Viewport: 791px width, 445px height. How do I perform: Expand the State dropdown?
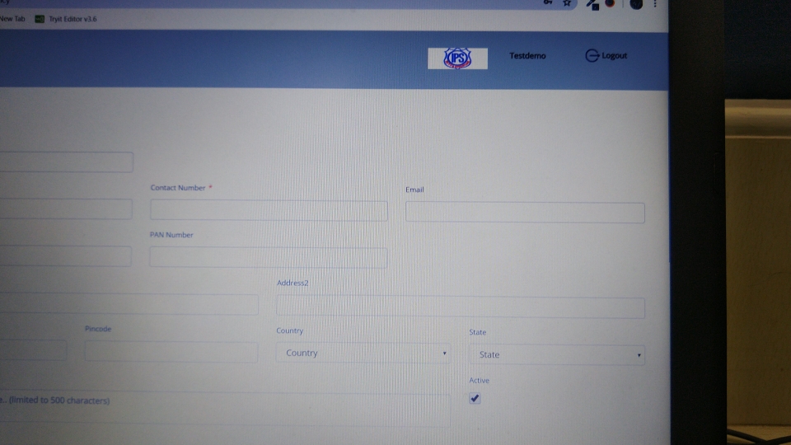pos(556,355)
